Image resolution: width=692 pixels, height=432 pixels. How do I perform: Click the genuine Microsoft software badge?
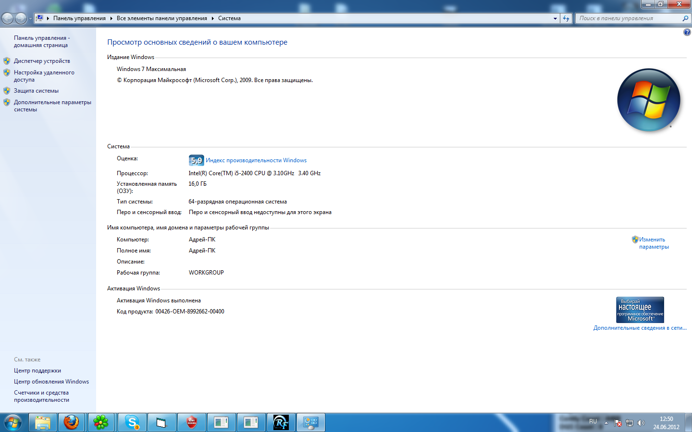click(640, 310)
